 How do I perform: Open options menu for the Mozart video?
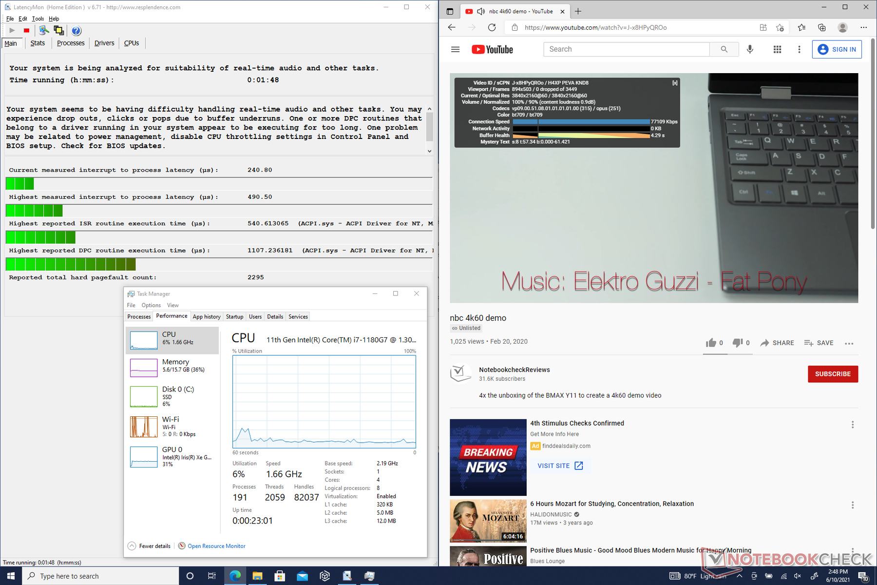click(x=853, y=505)
